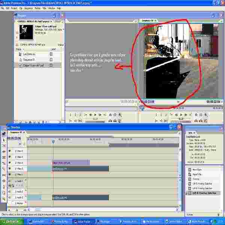Select the Slip tool

[4, 175]
